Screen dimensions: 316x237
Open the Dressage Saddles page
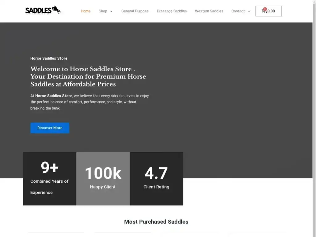(x=172, y=11)
